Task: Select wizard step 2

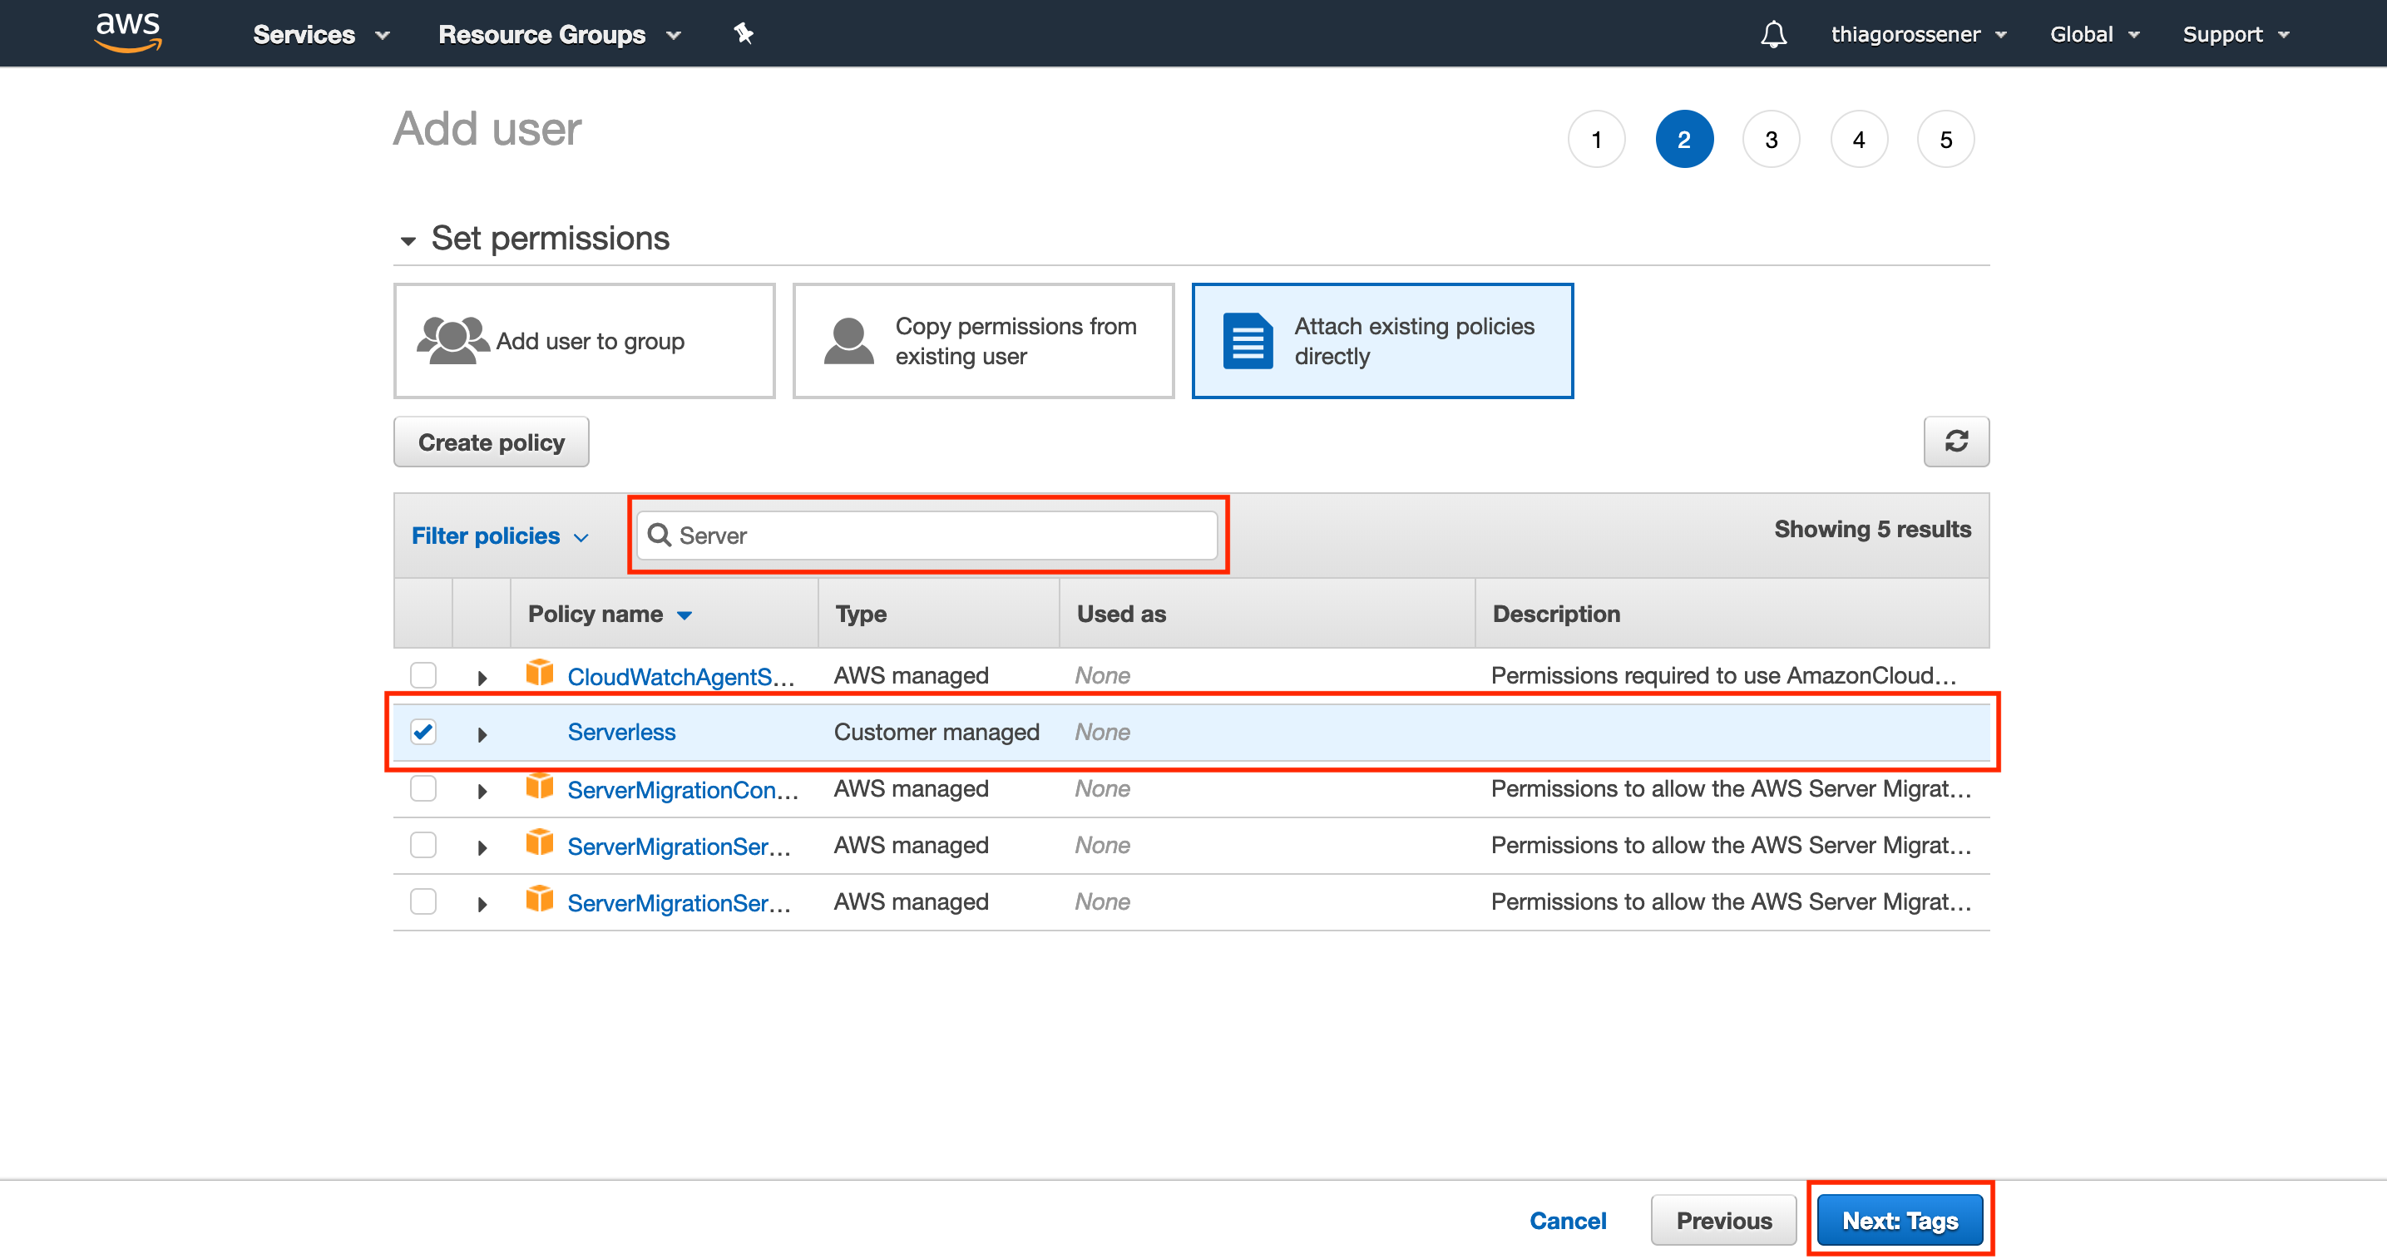Action: tap(1683, 139)
